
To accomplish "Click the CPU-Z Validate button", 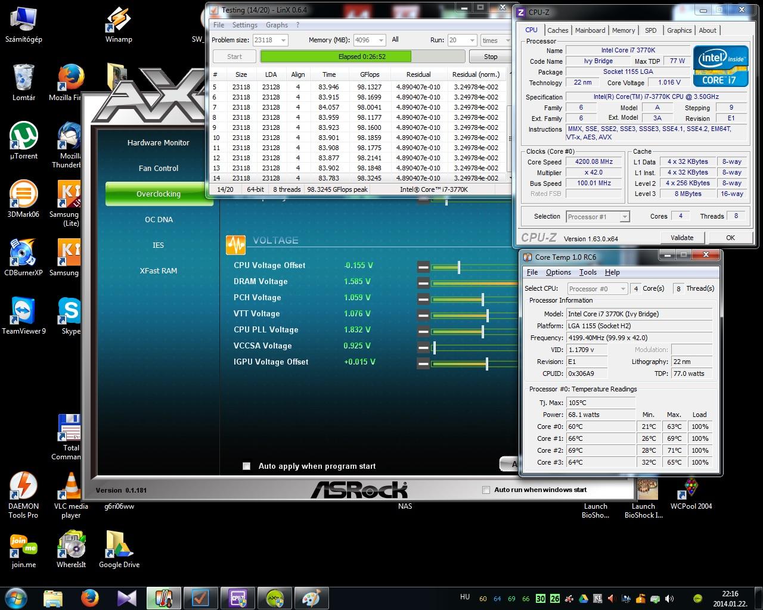I will tap(682, 237).
